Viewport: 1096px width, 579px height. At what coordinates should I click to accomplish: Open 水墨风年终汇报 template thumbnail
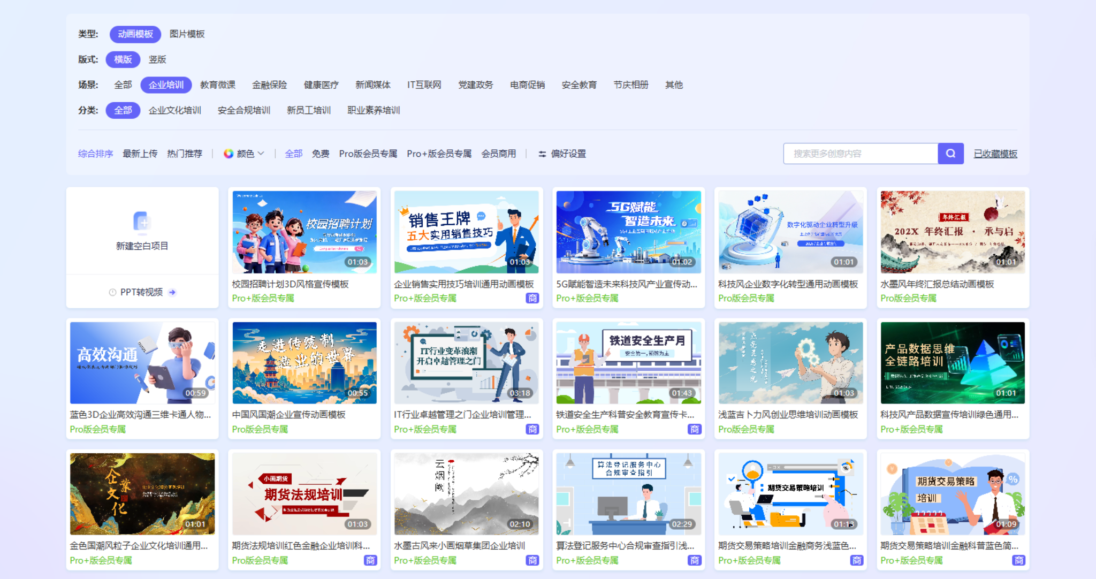953,232
